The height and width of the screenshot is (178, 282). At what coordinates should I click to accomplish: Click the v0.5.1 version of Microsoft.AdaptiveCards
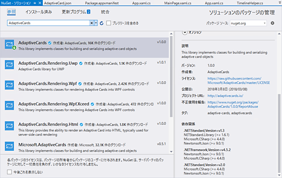click(x=161, y=144)
